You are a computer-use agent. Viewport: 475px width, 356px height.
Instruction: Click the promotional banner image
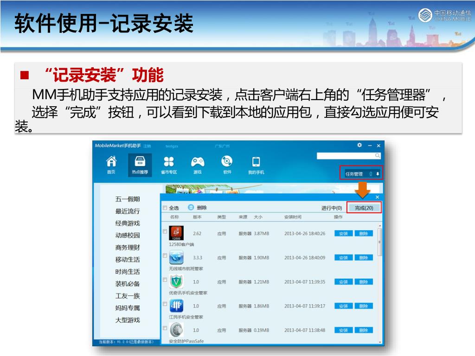pos(273,189)
